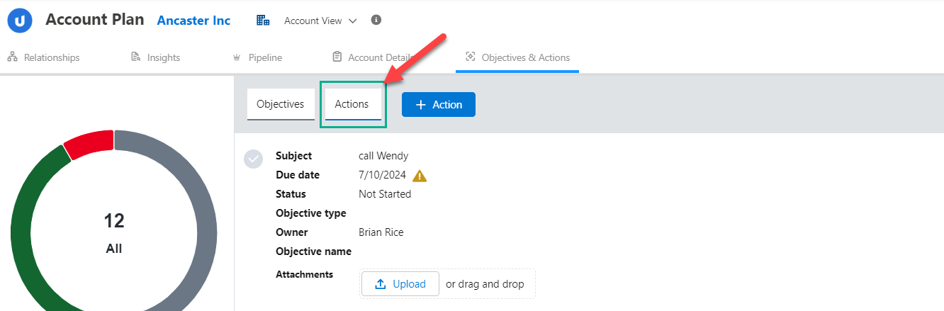Click the 7/10/2024 due date value

coord(382,175)
